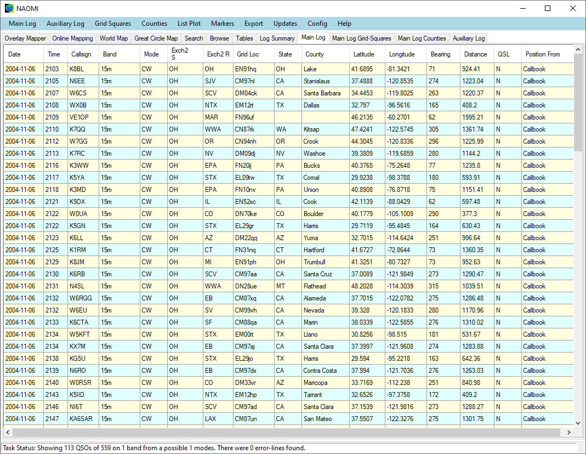Click grid locator DM22qq cell
The width and height of the screenshot is (586, 454).
pyautogui.click(x=254, y=238)
